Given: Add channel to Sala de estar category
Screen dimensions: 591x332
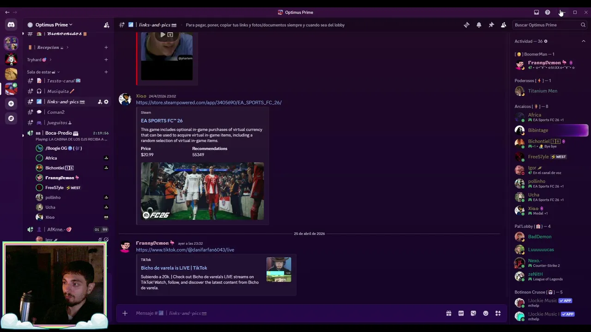Looking at the screenshot, I should pyautogui.click(x=106, y=72).
